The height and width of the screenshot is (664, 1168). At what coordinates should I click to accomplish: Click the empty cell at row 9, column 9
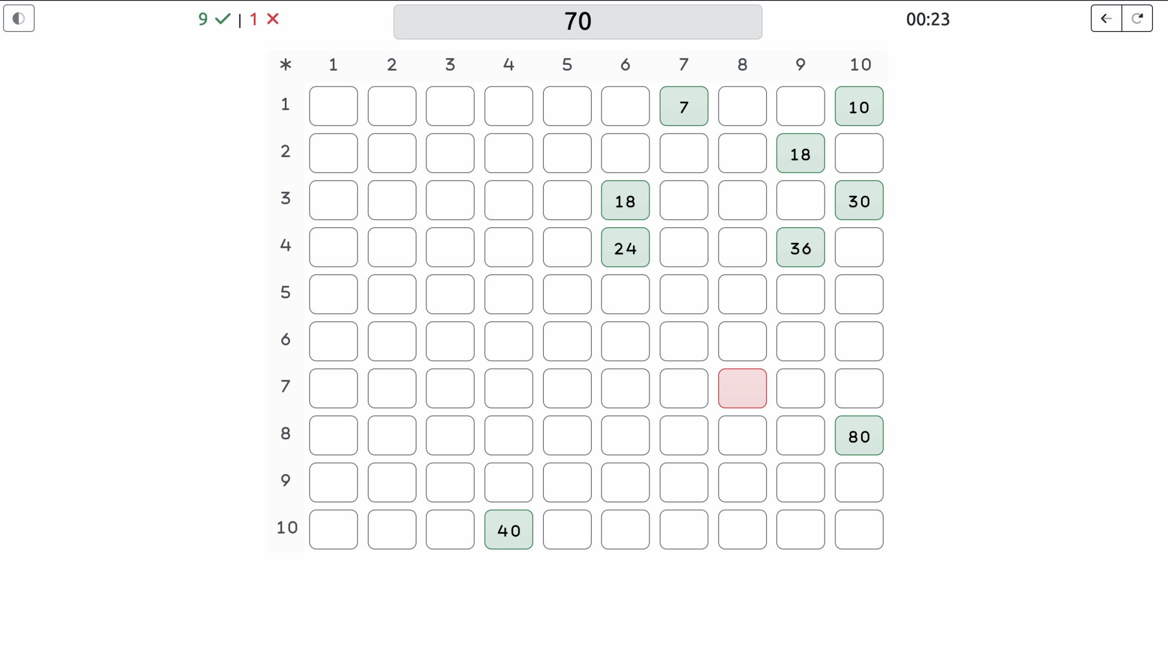click(800, 482)
